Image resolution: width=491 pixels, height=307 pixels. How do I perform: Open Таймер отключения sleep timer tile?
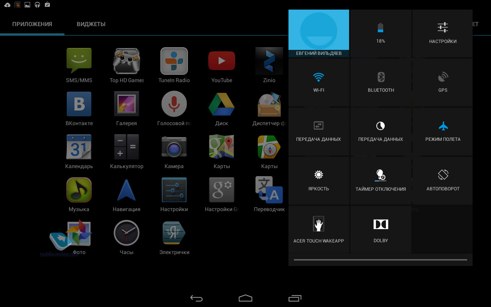[381, 181]
